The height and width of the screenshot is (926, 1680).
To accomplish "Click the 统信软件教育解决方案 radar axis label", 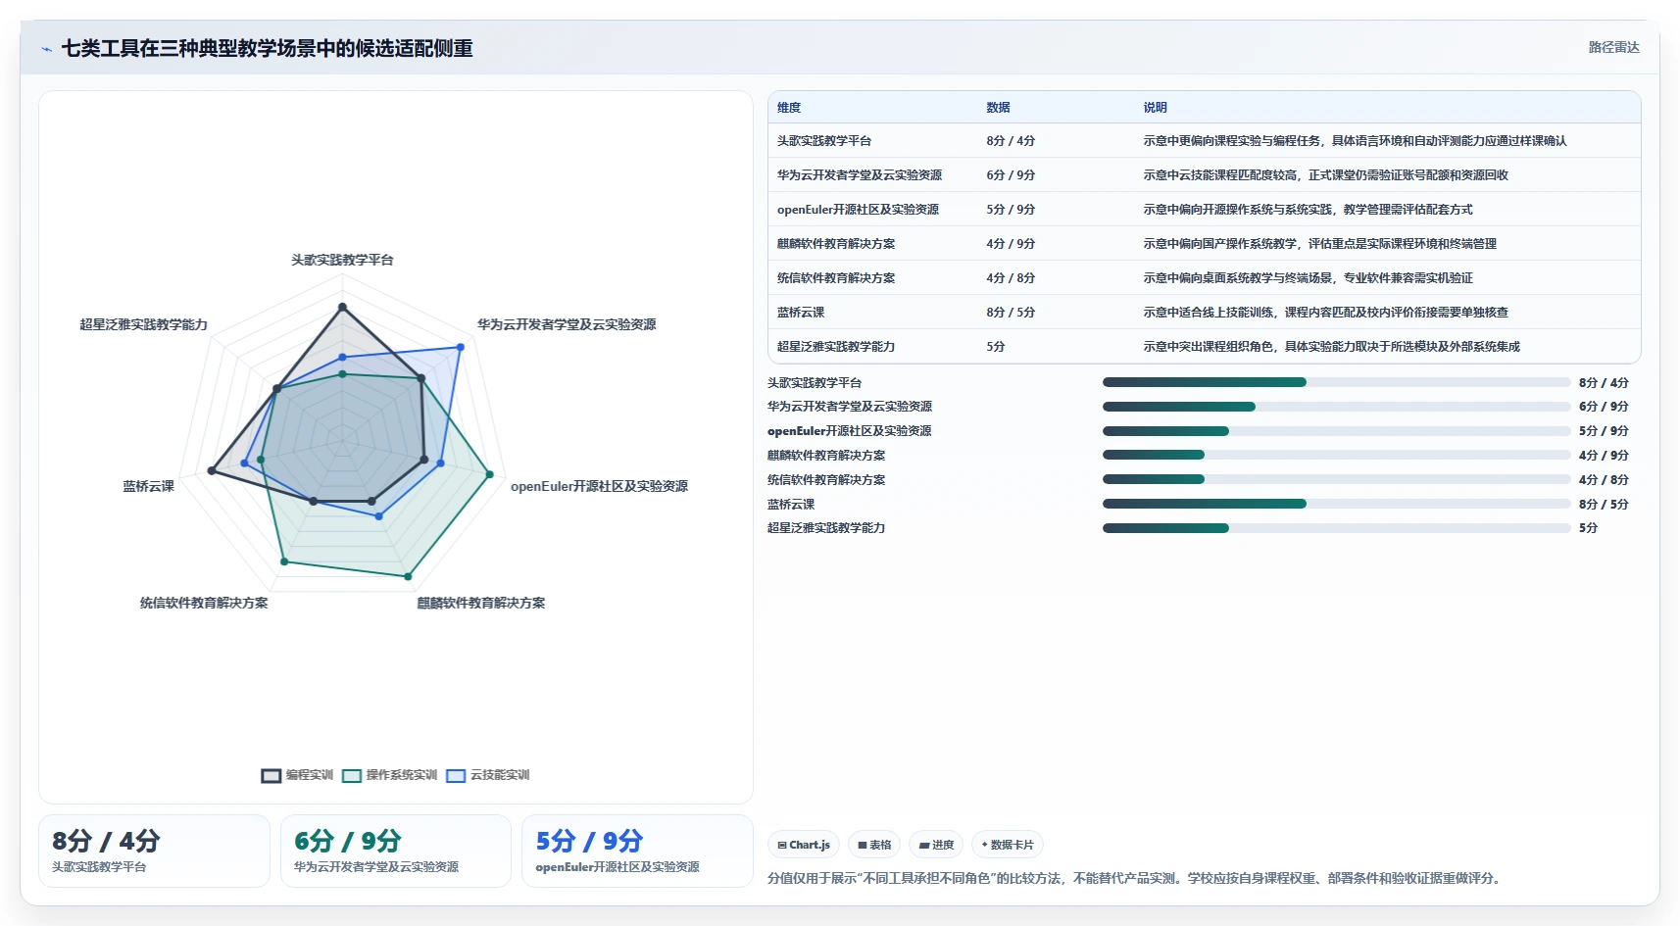I will [204, 603].
